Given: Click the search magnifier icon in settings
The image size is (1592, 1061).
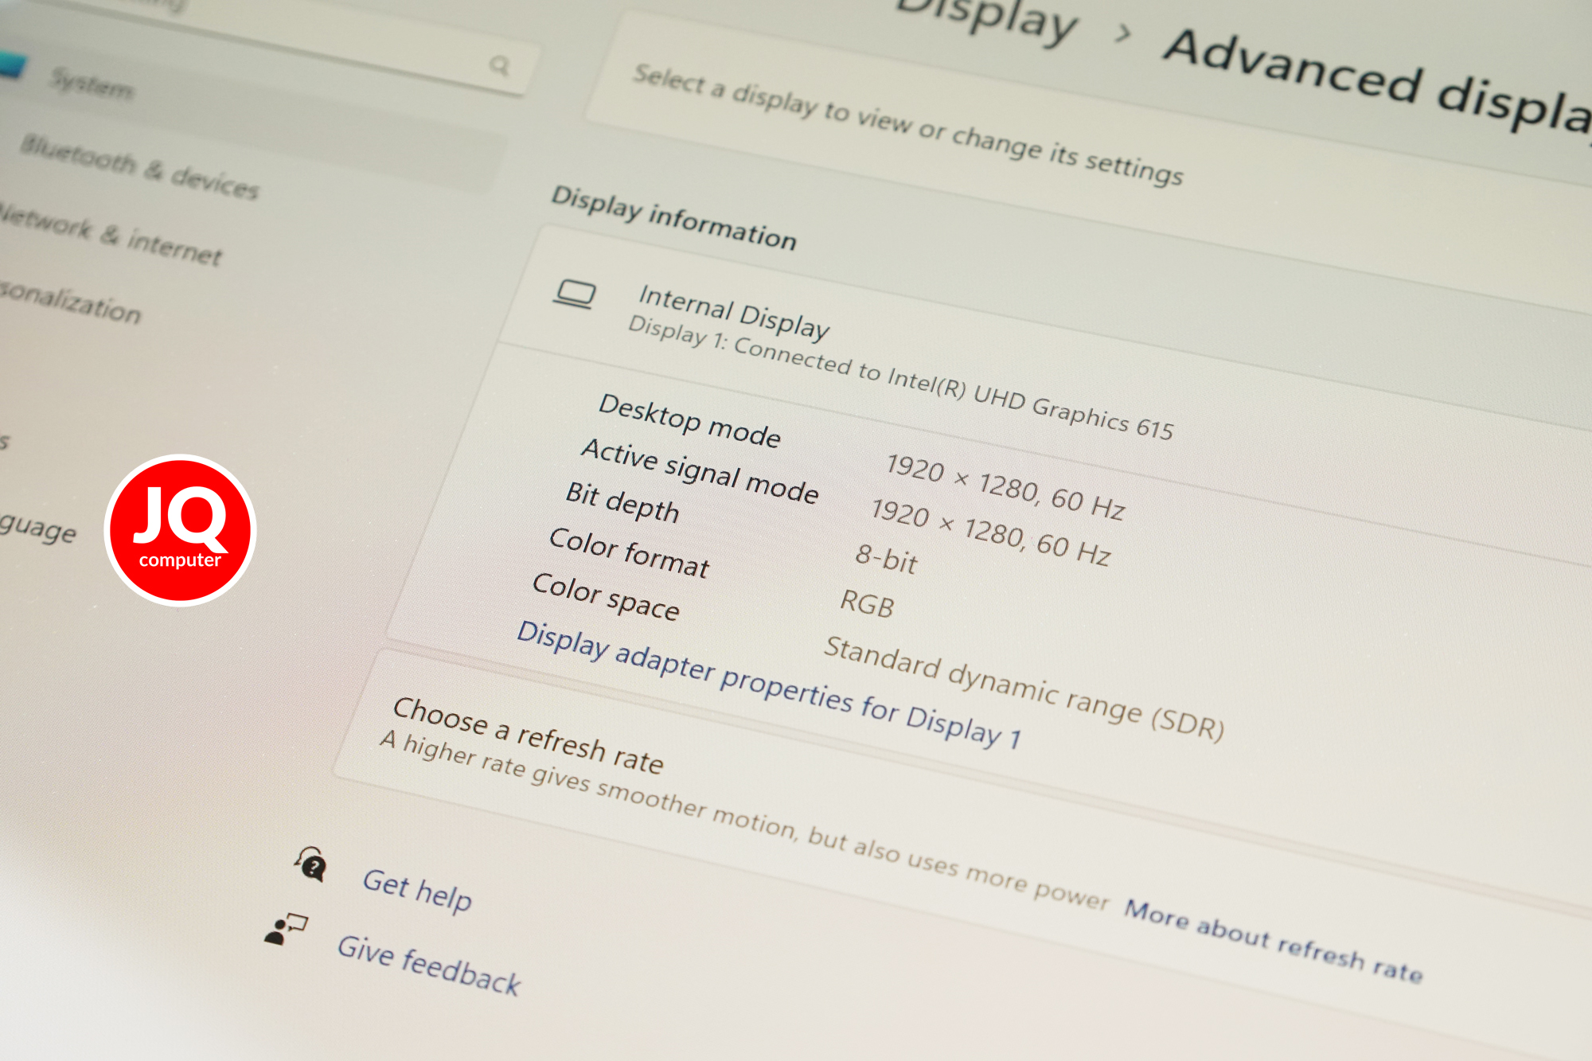Looking at the screenshot, I should point(500,64).
